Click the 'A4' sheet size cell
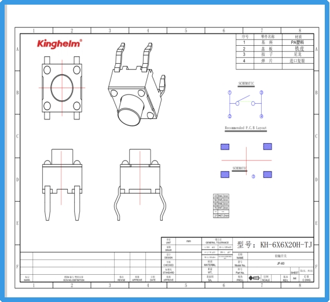Screen dimensions: 330x302 coord(295,278)
